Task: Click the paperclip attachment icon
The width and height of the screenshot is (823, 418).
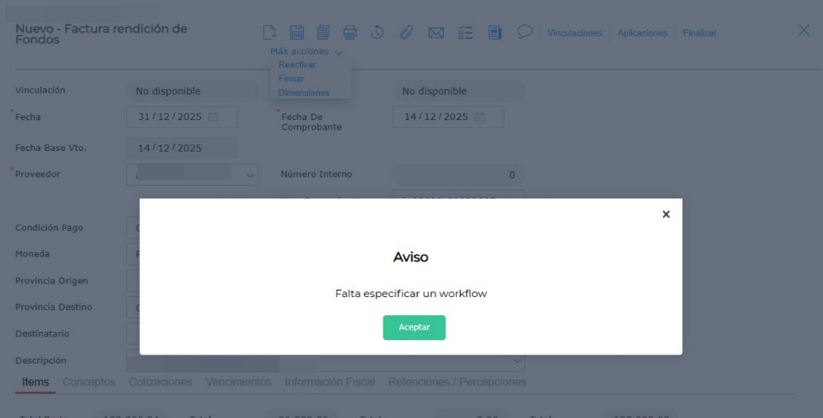Action: (406, 32)
